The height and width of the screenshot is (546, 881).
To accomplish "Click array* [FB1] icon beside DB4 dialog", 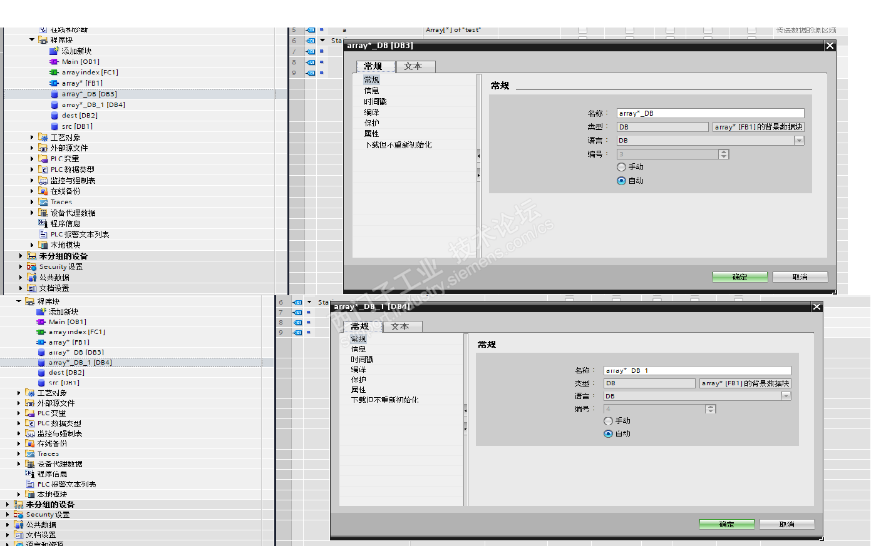I will coord(41,342).
